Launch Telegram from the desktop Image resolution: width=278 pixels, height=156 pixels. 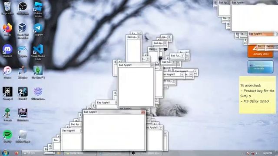point(38,29)
